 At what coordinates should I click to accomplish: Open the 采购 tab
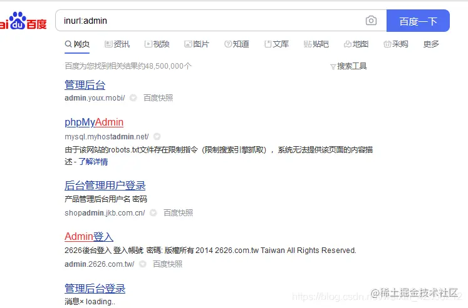click(396, 44)
